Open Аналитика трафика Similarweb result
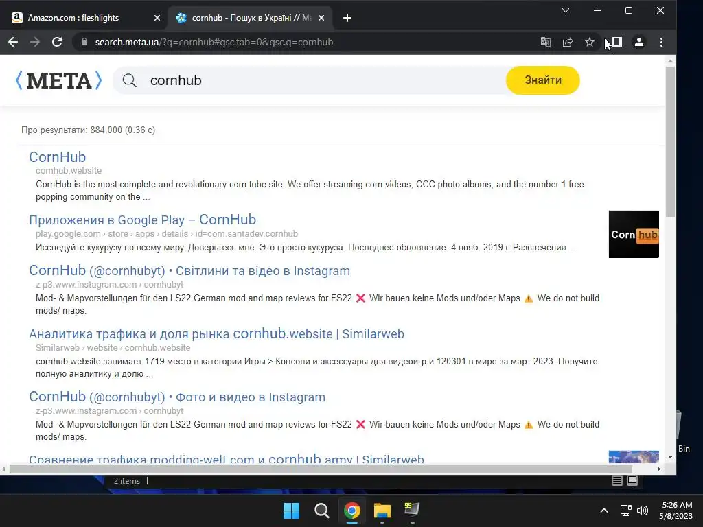This screenshot has width=703, height=527. (x=216, y=334)
